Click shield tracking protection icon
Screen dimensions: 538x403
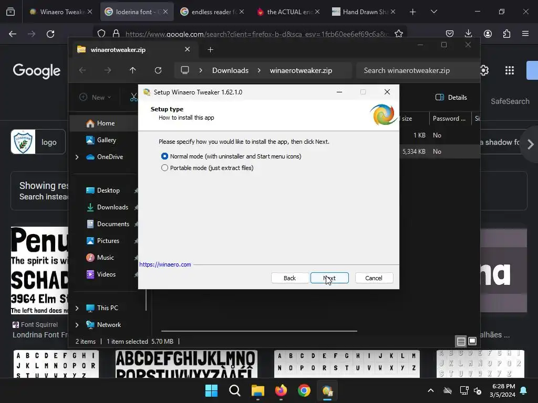tap(101, 34)
